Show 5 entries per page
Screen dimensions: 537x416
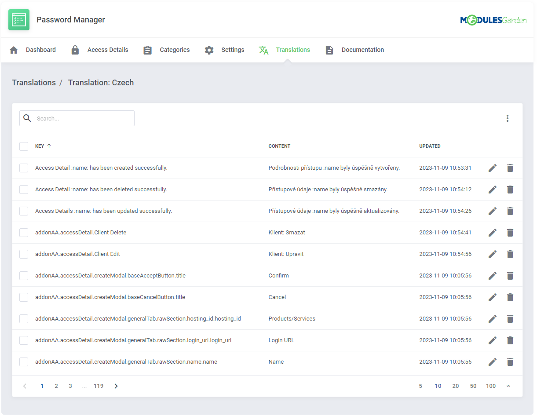420,386
